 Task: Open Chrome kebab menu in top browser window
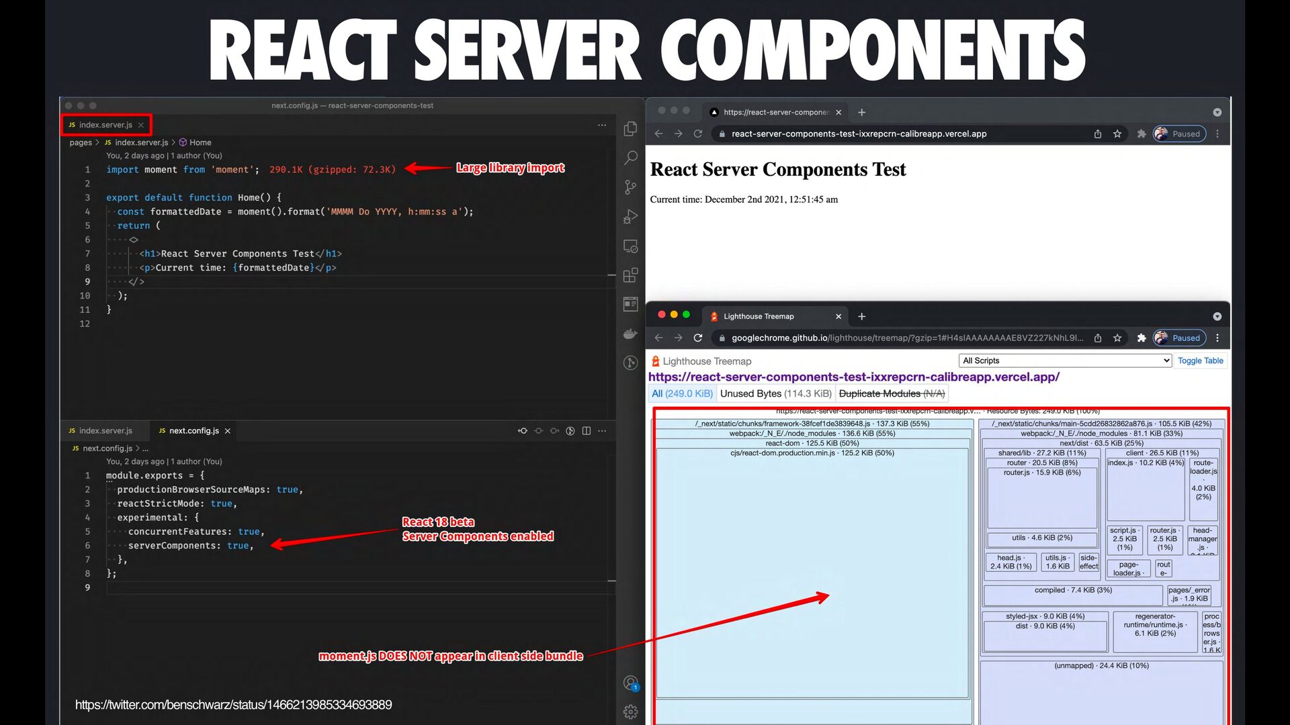click(x=1217, y=134)
